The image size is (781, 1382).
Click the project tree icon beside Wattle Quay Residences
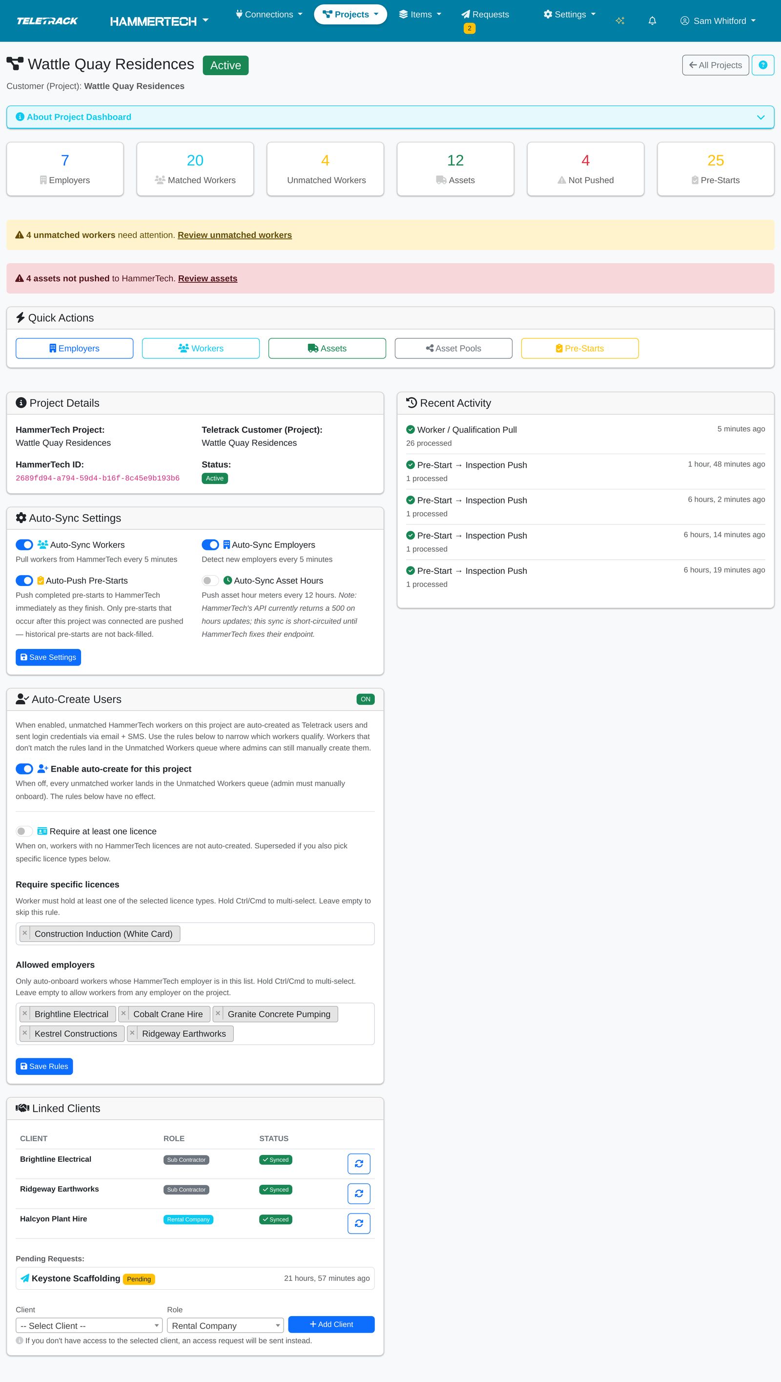point(15,64)
